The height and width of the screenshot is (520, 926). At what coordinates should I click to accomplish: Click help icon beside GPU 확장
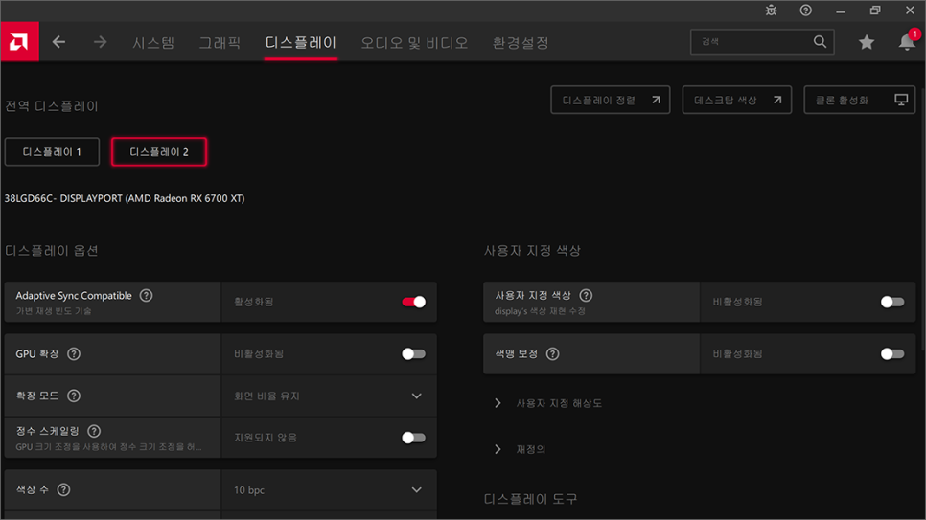74,354
